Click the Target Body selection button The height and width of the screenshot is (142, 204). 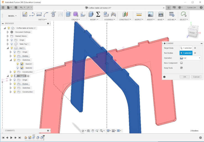tap(186, 48)
